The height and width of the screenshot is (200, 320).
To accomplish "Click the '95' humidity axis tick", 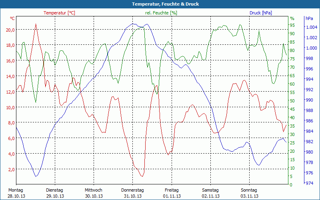I will point(292,25).
